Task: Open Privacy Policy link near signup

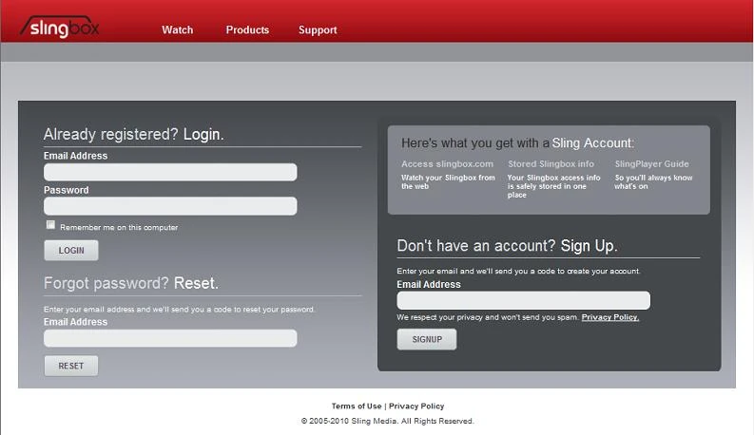Action: [610, 317]
